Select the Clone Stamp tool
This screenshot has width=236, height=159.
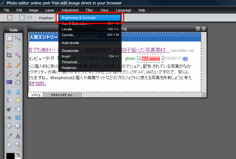coord(9,65)
